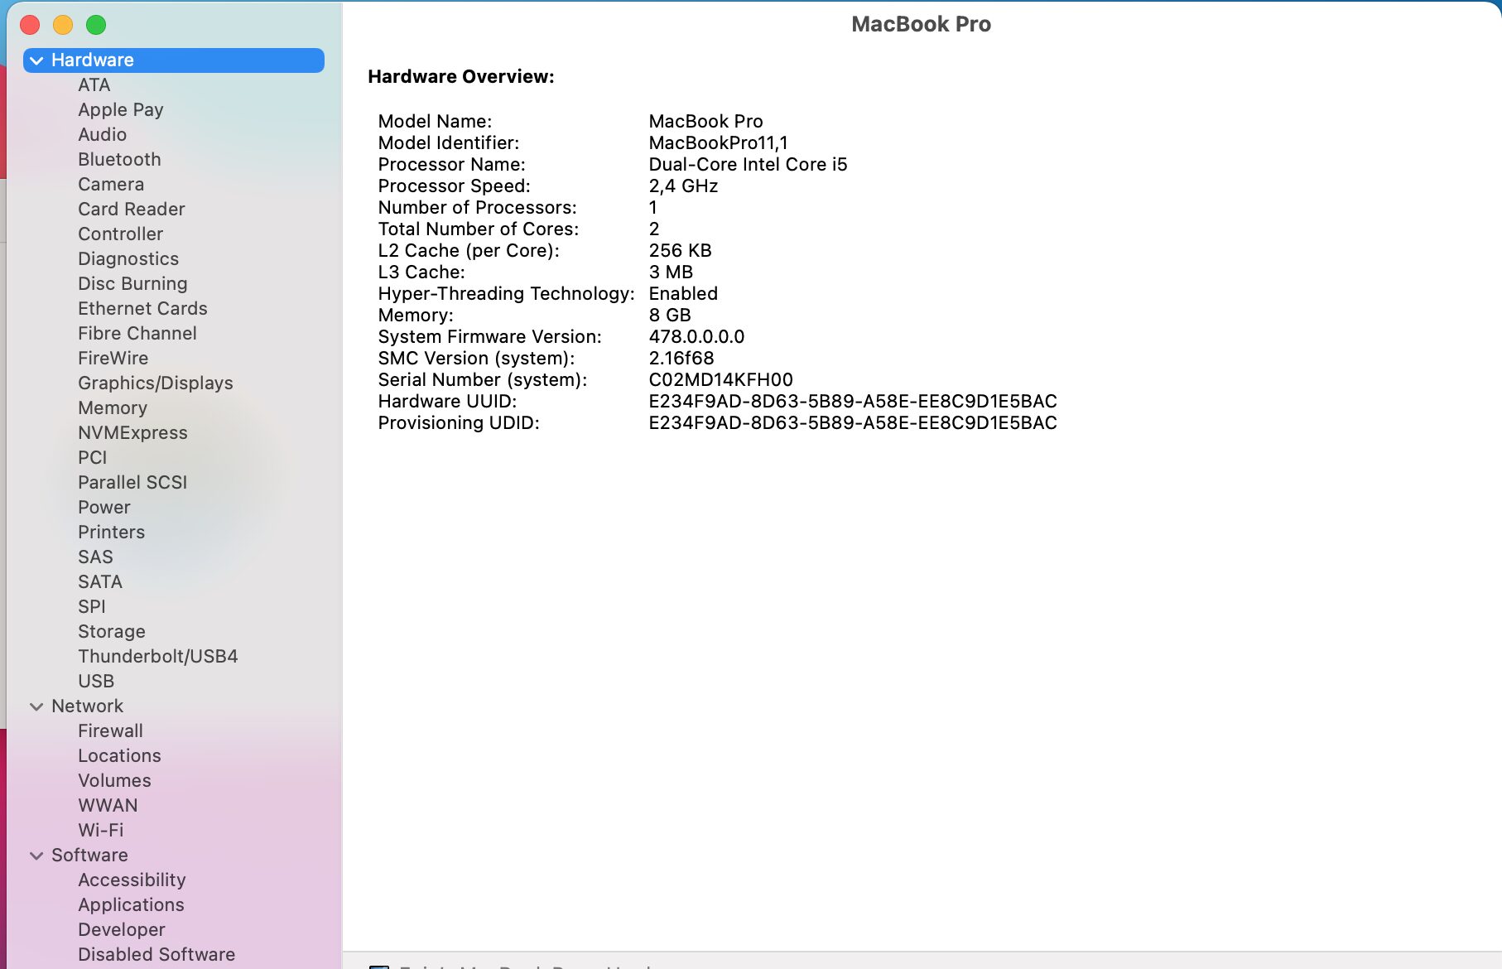Select Disc Burning item
Image resolution: width=1502 pixels, height=969 pixels.
(132, 284)
